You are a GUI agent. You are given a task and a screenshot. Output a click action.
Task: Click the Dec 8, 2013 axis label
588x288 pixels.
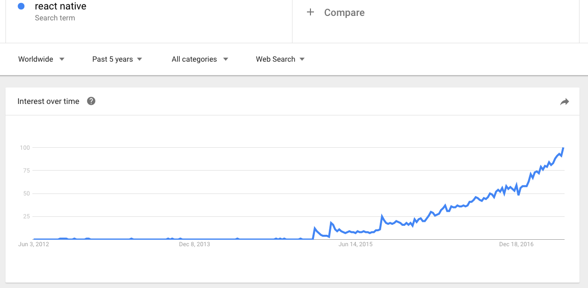click(194, 244)
